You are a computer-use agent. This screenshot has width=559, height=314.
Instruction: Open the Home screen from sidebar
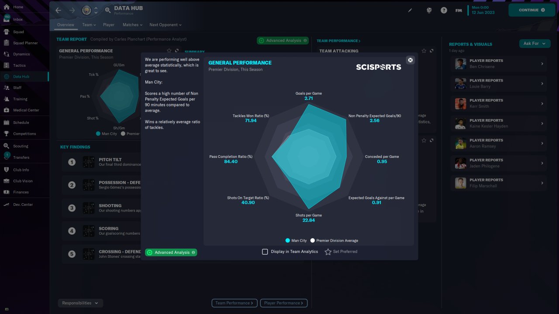tap(24, 7)
